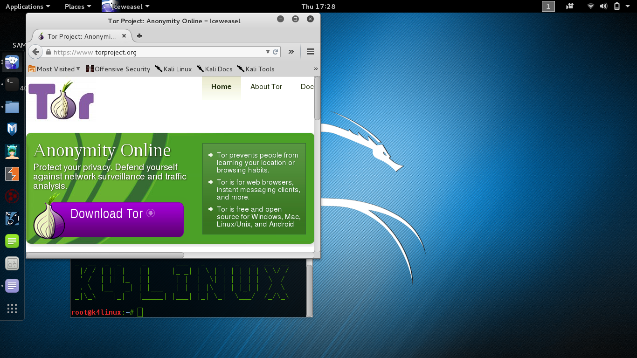Select the About Tor tab
This screenshot has height=358, width=637.
pyautogui.click(x=266, y=87)
